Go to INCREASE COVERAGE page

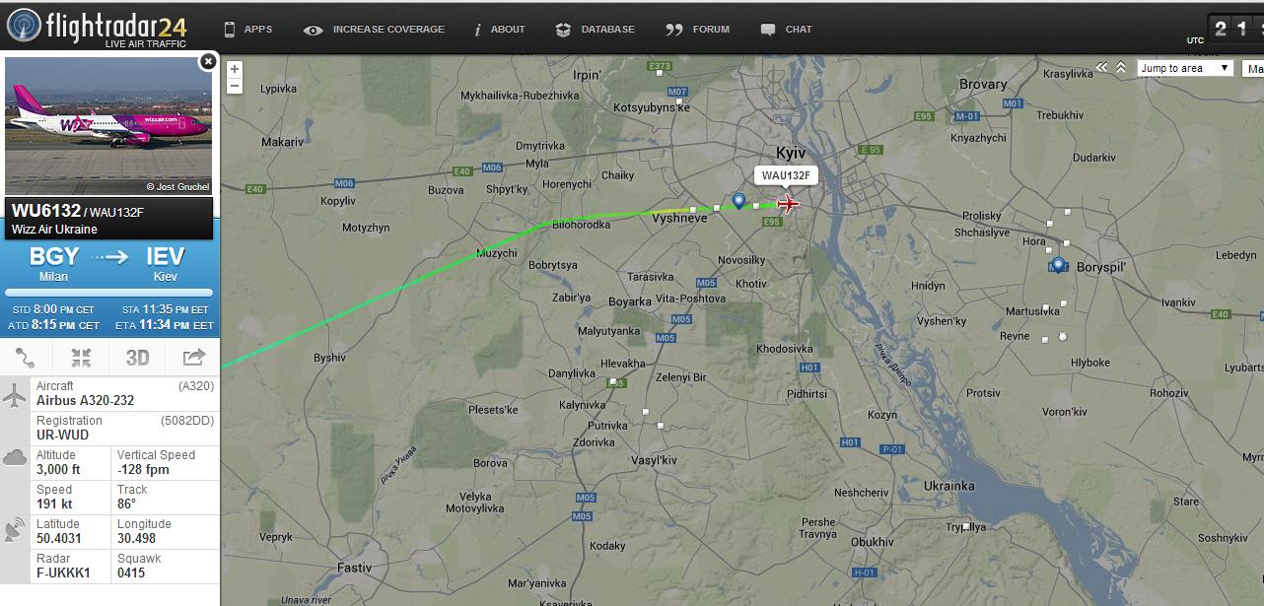375,30
